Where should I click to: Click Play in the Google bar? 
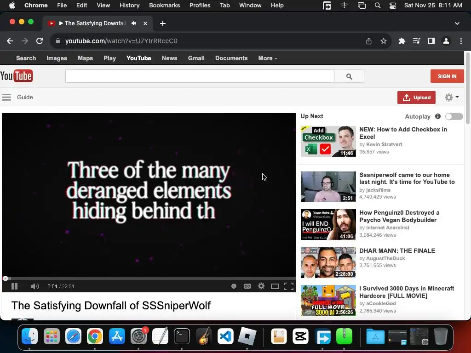pos(109,58)
